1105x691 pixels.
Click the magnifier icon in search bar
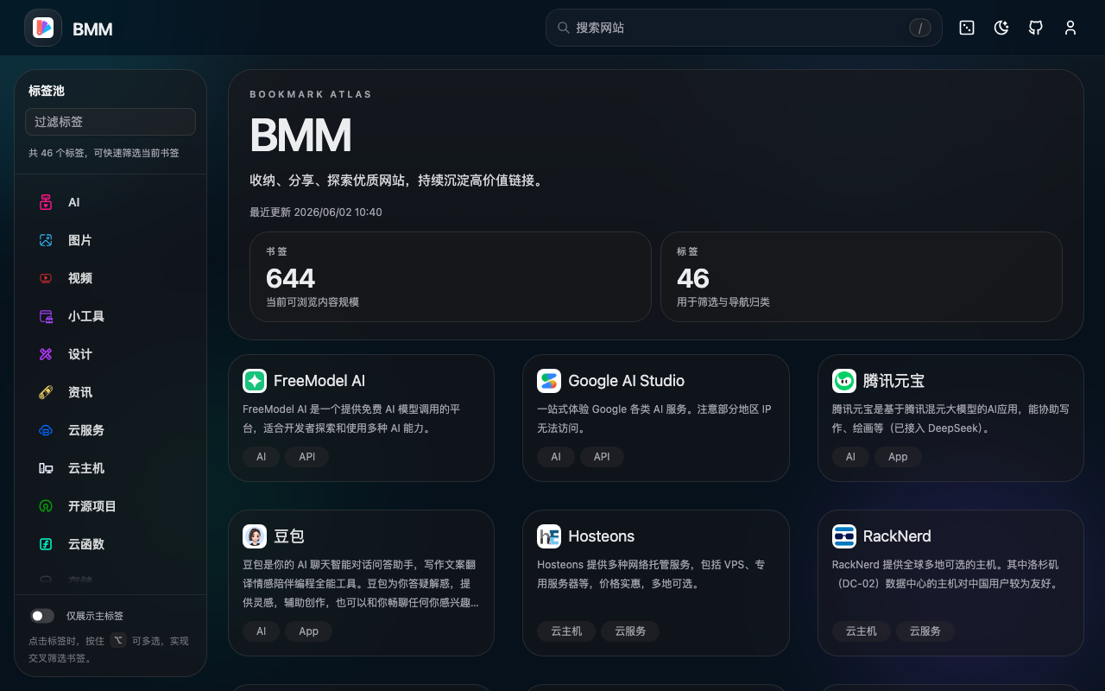[563, 28]
